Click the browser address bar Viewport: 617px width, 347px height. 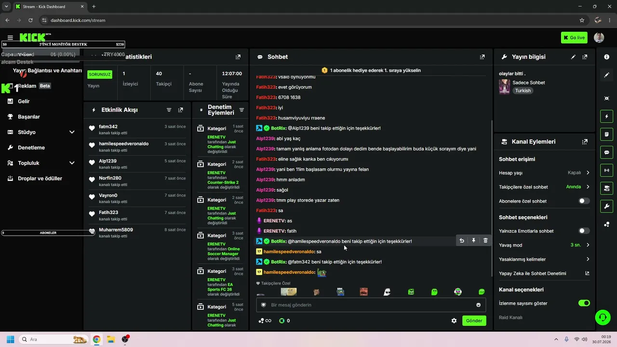[x=308, y=20]
